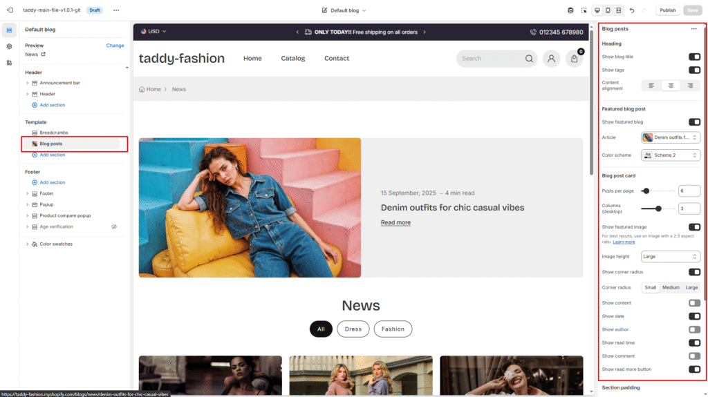Click the search magnifier icon in the store header
708x397 pixels.
point(530,59)
